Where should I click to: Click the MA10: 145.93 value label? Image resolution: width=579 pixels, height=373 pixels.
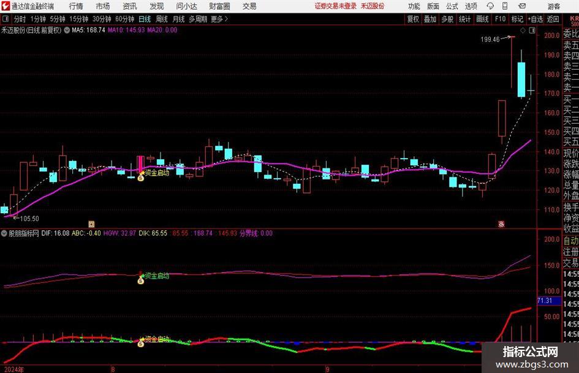click(126, 30)
